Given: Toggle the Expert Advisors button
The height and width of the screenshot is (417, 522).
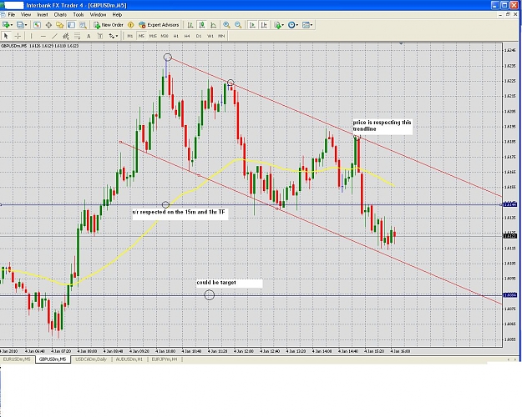Looking at the screenshot, I should [x=160, y=25].
